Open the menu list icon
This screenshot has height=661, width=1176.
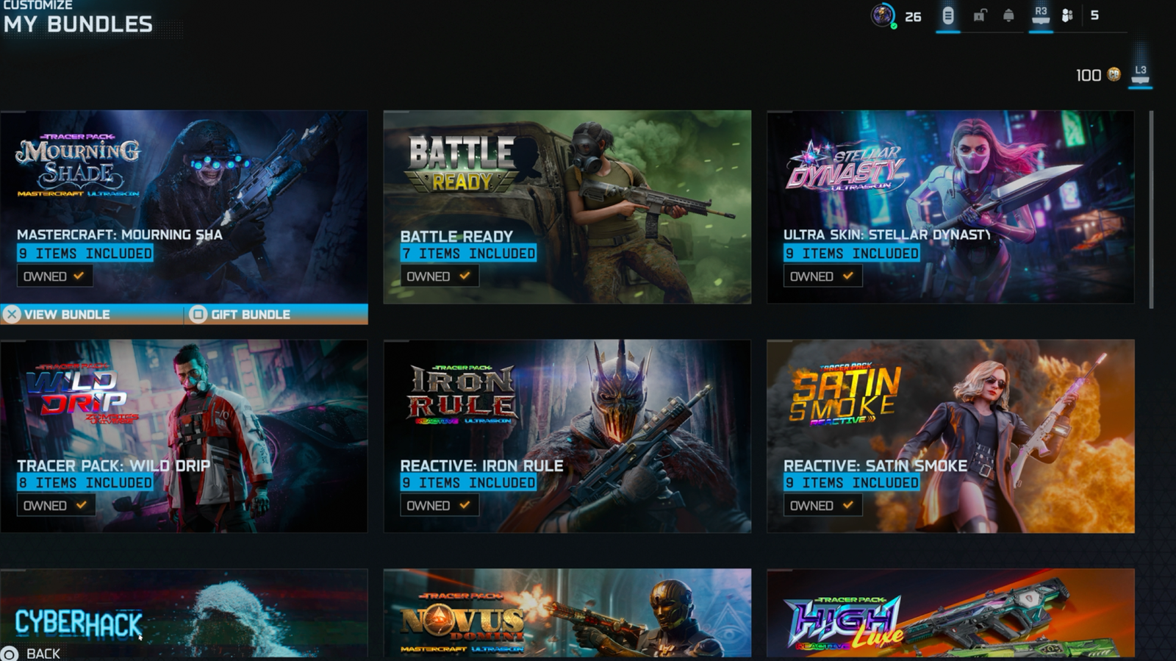click(948, 15)
